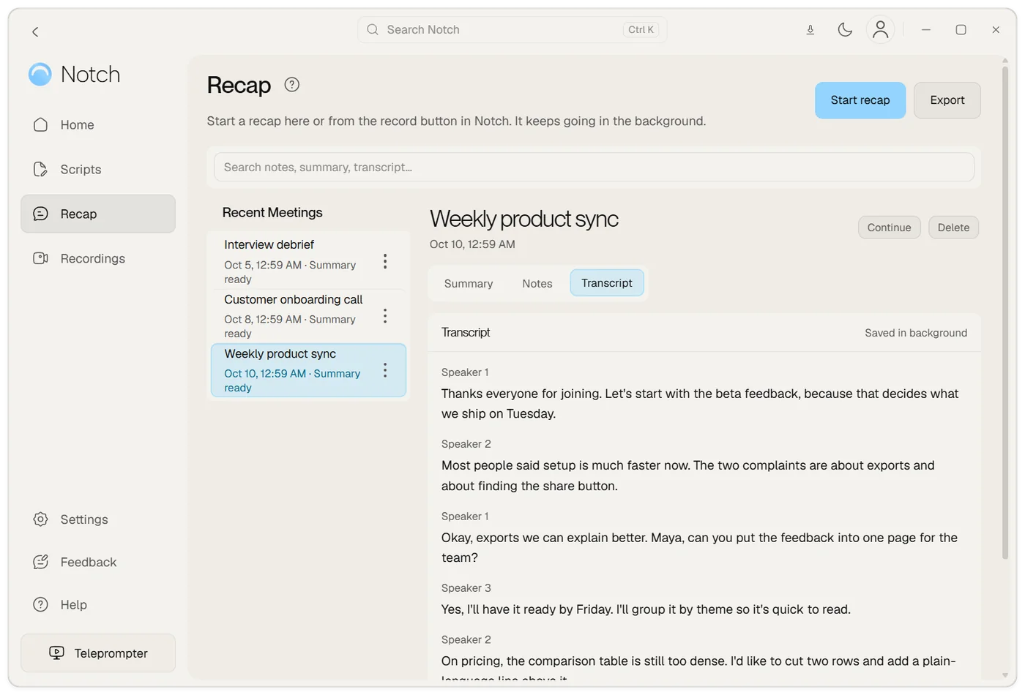Click the Home icon in sidebar

(41, 125)
